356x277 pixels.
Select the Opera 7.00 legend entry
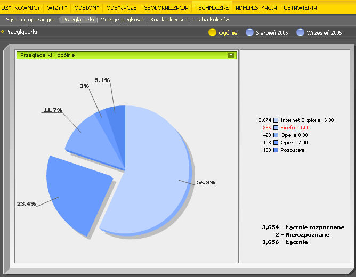pyautogui.click(x=294, y=142)
